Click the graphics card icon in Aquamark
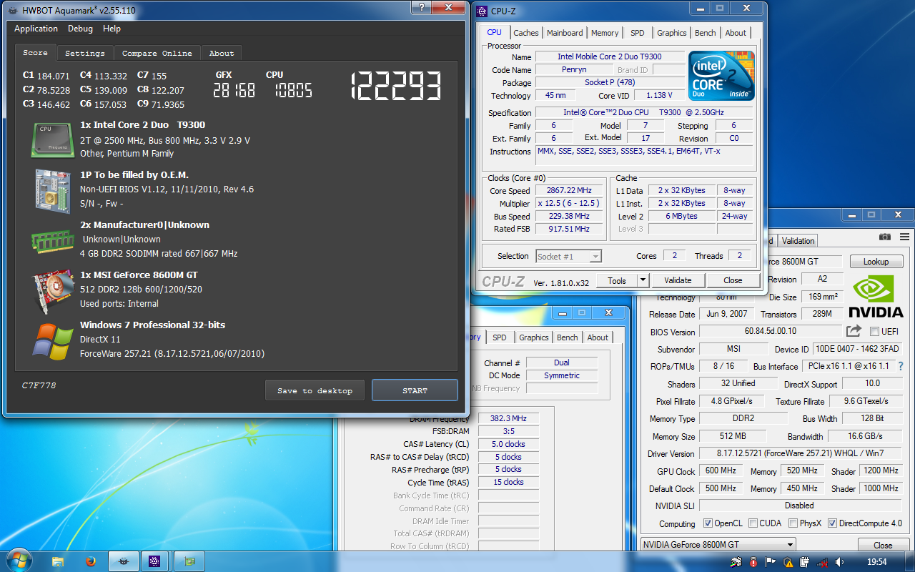This screenshot has width=915, height=572. point(53,290)
